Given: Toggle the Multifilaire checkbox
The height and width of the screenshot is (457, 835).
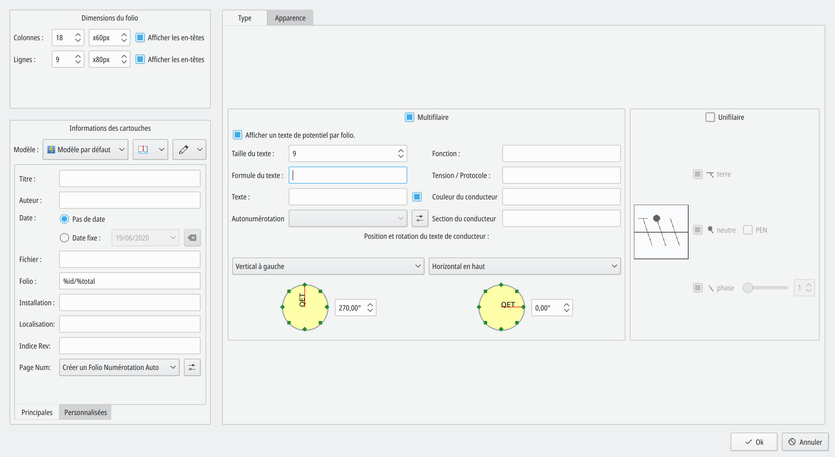Looking at the screenshot, I should click(409, 117).
